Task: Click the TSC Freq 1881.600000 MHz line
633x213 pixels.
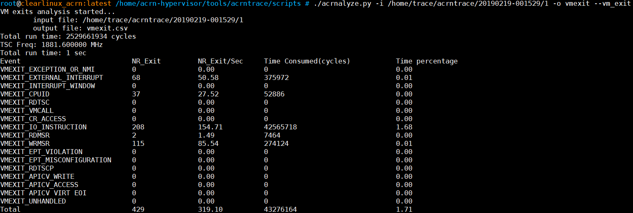Action: [52, 44]
